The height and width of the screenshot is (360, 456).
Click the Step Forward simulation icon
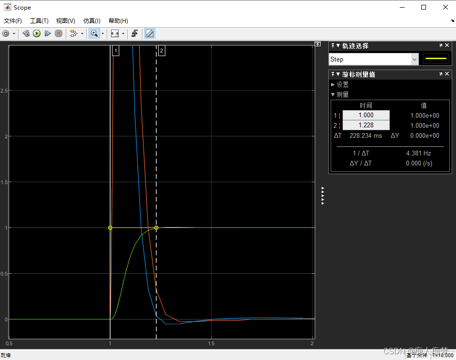pyautogui.click(x=47, y=33)
